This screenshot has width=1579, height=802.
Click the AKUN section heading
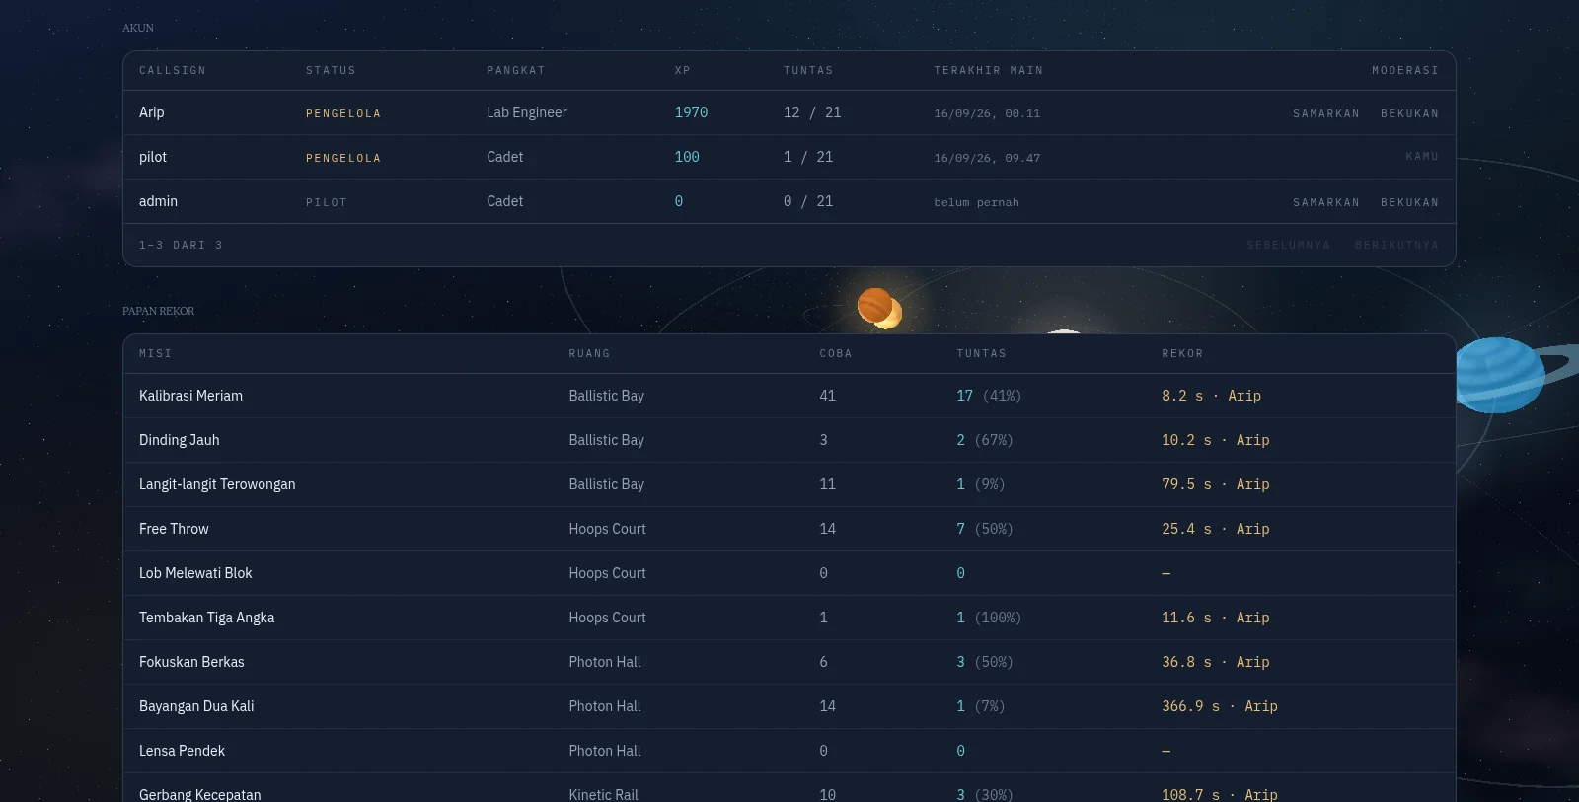pos(138,28)
